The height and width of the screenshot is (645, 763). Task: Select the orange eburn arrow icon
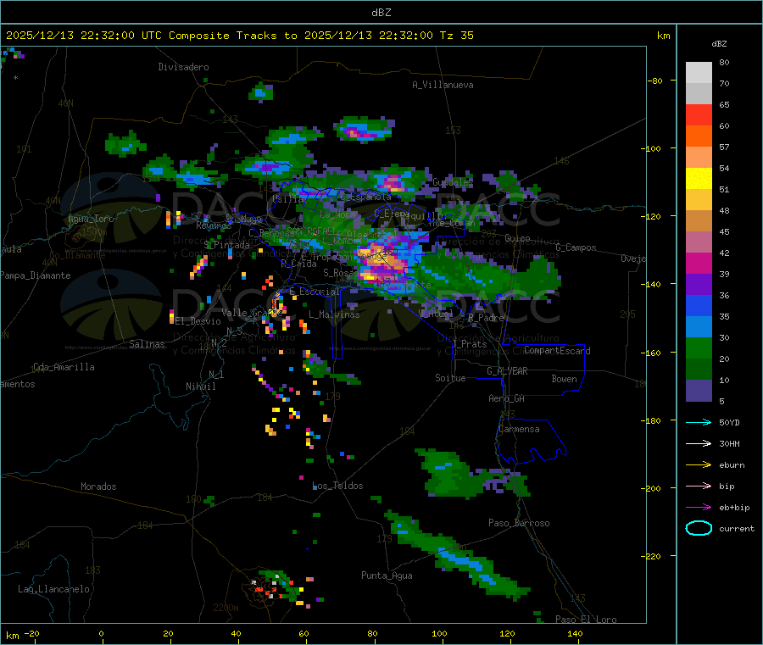pos(699,464)
